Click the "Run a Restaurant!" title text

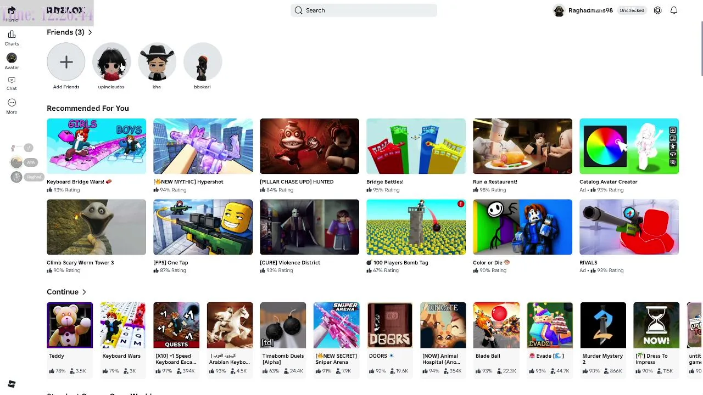(x=495, y=182)
